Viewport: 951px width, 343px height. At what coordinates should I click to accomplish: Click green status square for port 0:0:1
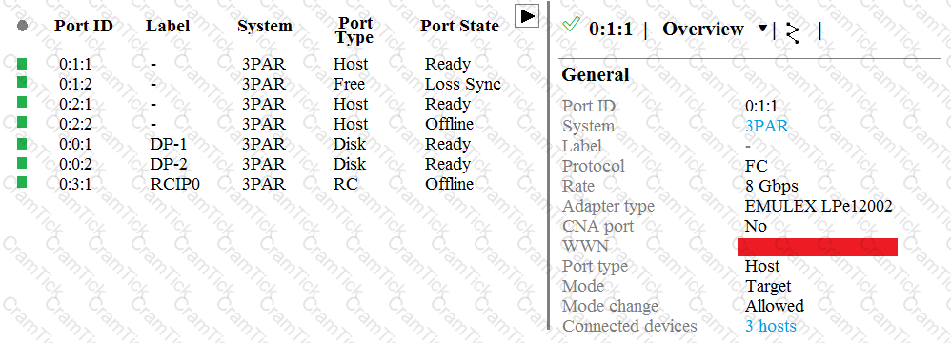click(x=22, y=143)
